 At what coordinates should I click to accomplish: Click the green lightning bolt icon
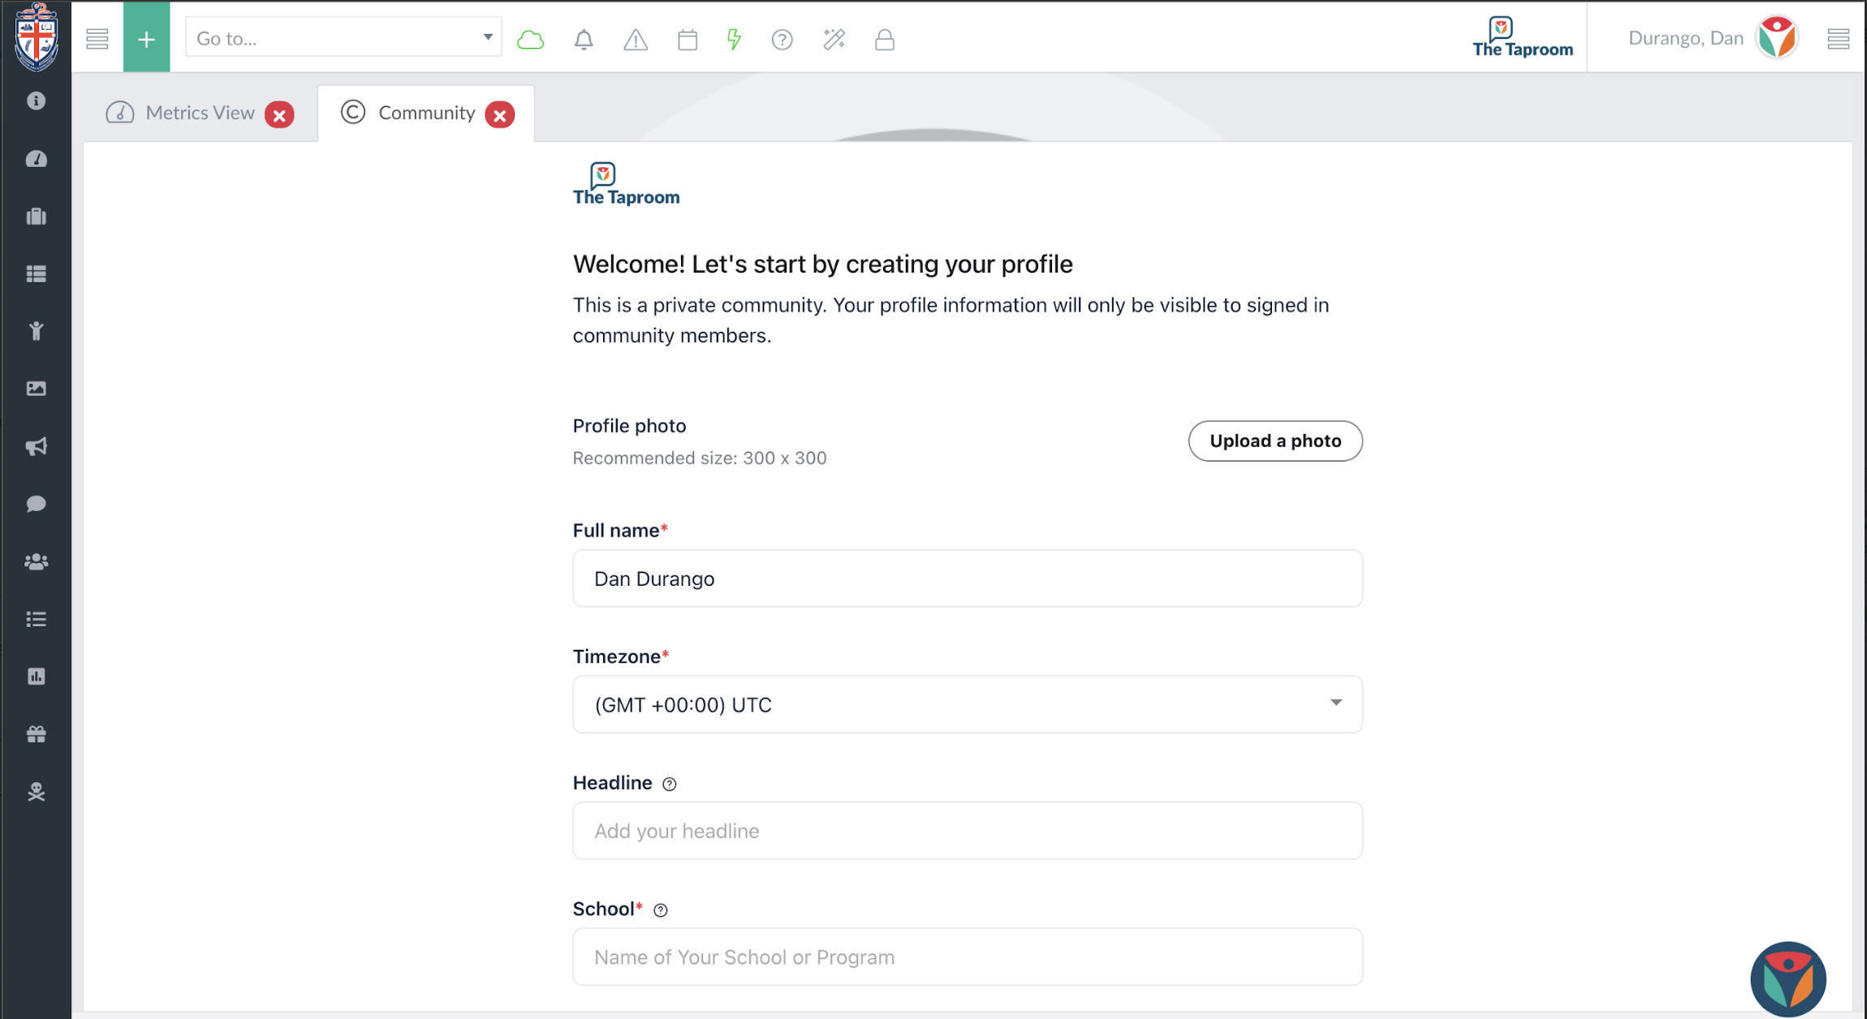point(734,39)
